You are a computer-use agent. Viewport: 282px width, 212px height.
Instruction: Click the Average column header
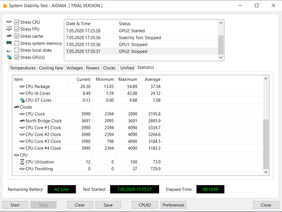[x=151, y=79]
